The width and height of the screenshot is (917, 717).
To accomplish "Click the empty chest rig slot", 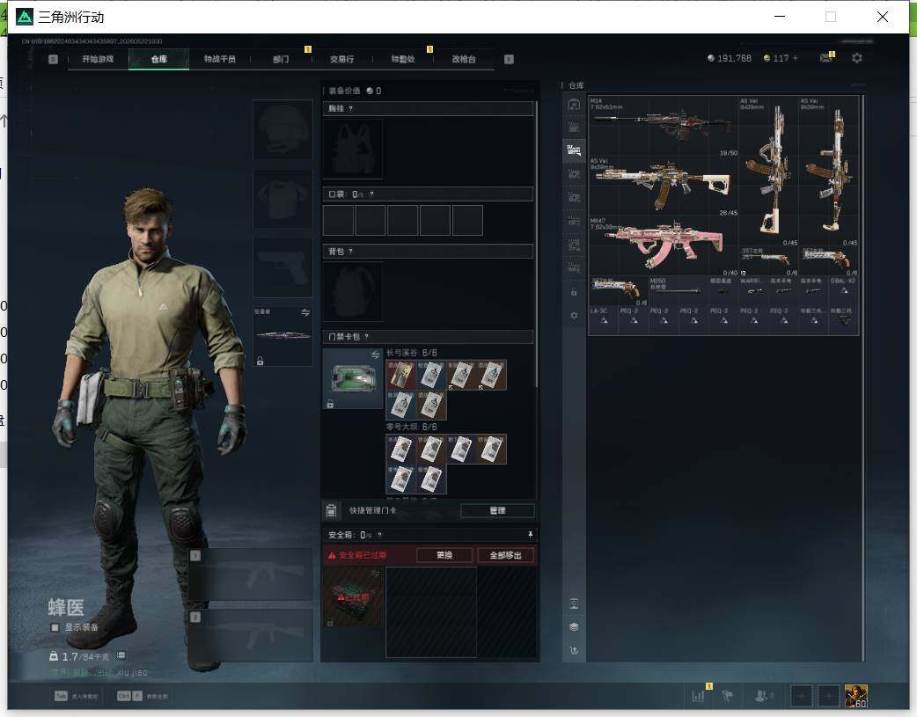I will [353, 150].
